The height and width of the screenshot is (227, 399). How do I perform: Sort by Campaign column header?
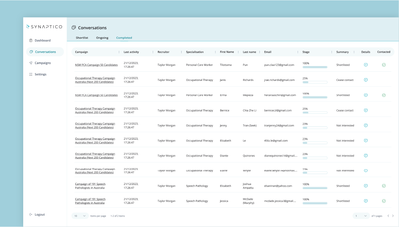(x=81, y=52)
